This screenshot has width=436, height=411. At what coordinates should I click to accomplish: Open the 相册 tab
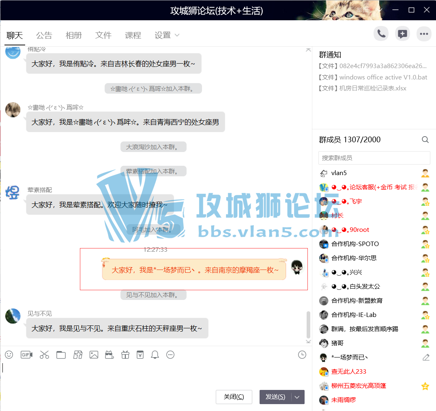pyautogui.click(x=74, y=35)
